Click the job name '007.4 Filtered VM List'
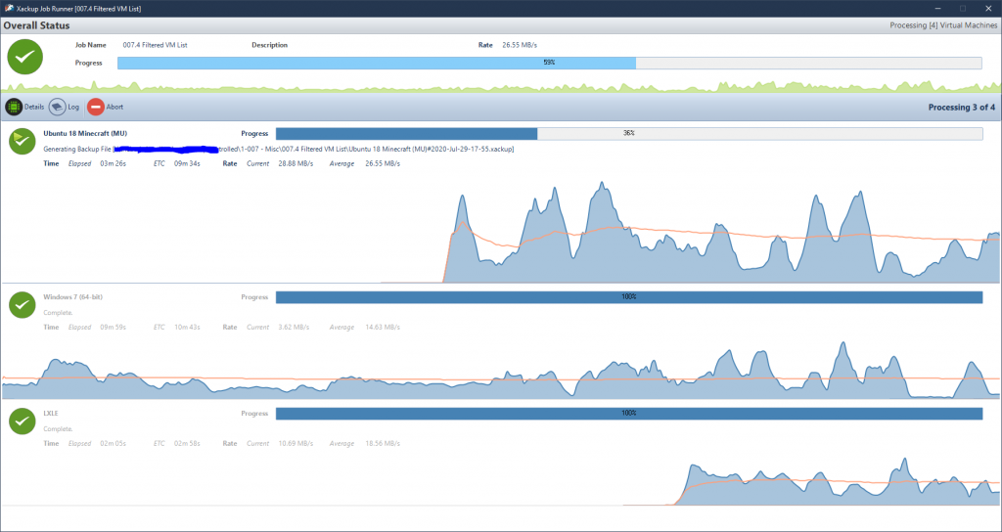 tap(156, 45)
